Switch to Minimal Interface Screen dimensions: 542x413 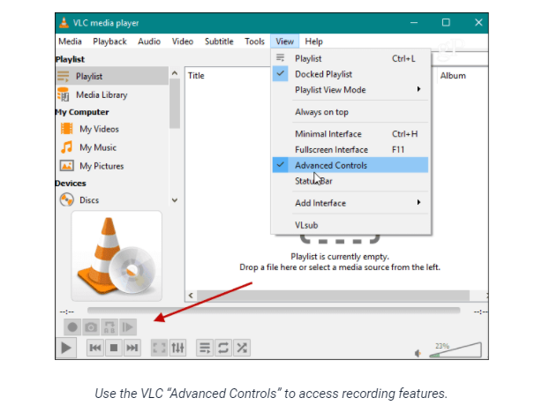[x=350, y=134]
